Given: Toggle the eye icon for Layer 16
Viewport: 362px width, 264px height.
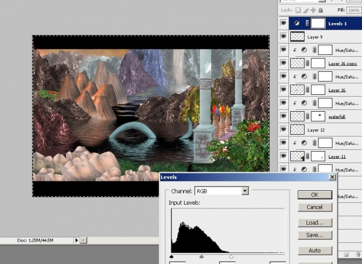Looking at the screenshot, I should (284, 89).
